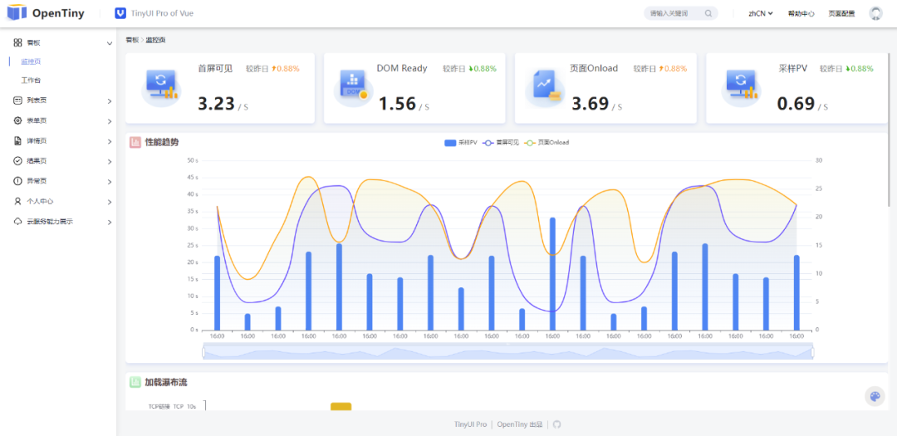
Task: Click the OpenTiny logo icon
Action: 17,12
